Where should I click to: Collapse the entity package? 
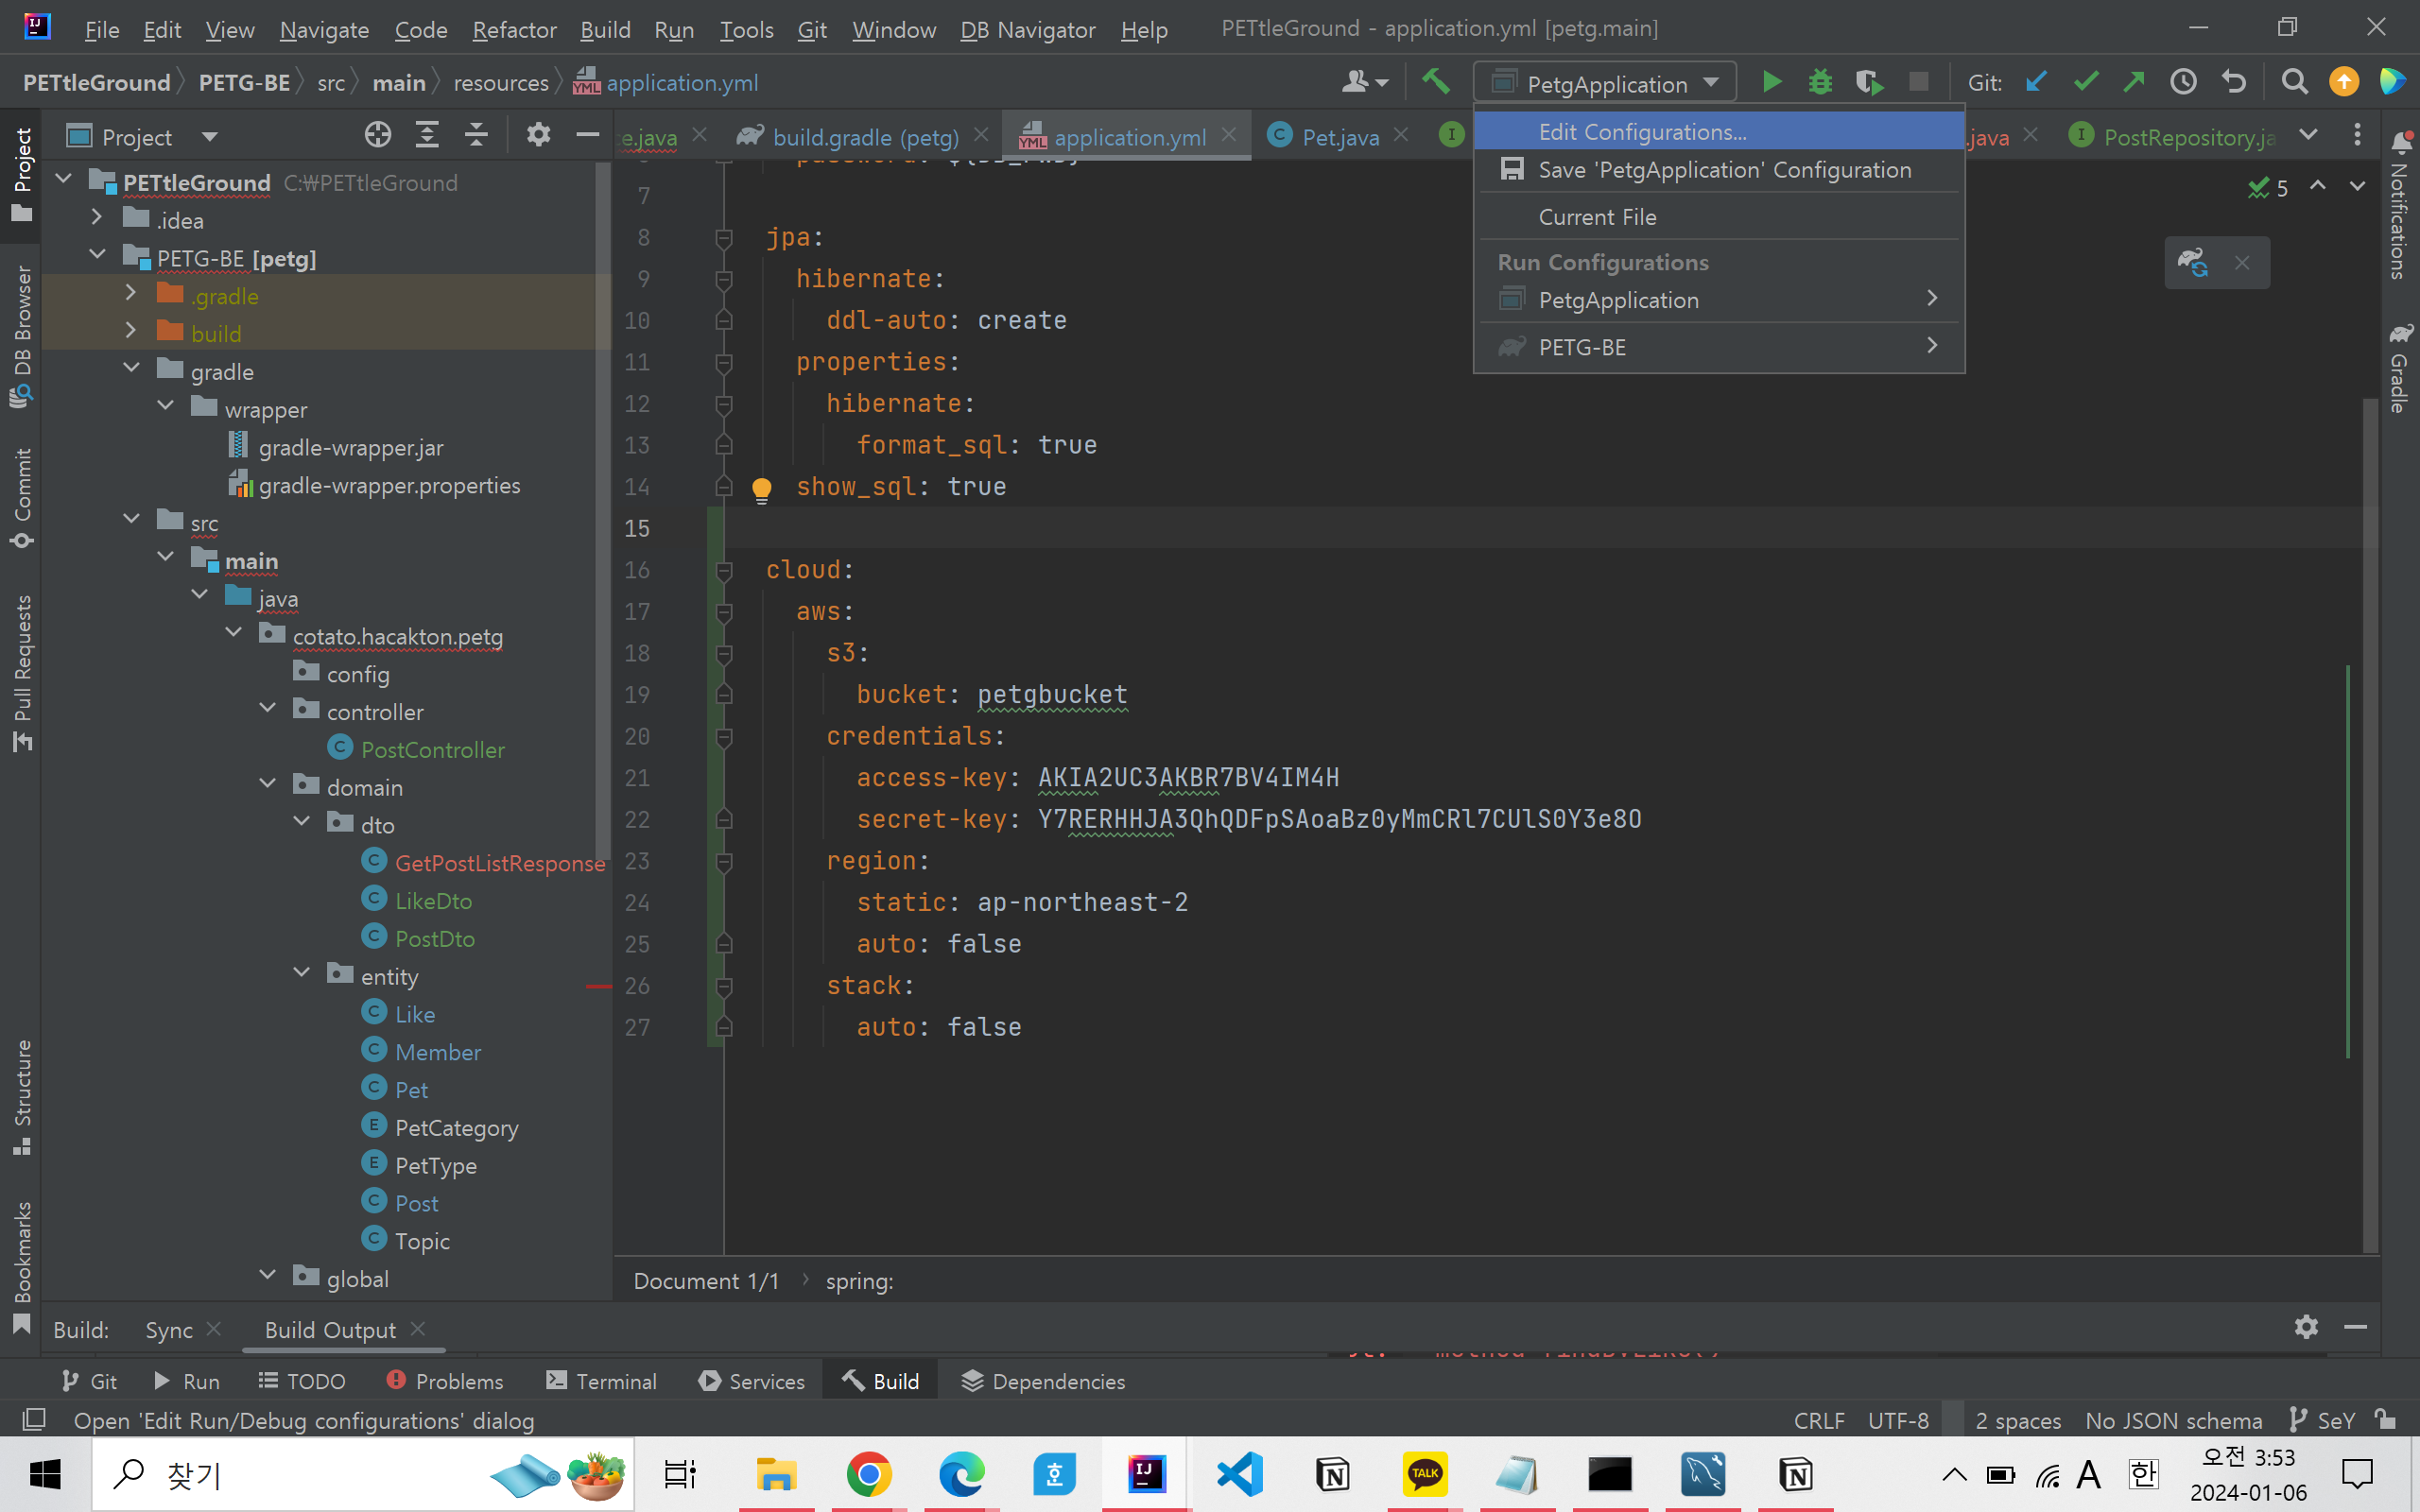[x=301, y=973]
